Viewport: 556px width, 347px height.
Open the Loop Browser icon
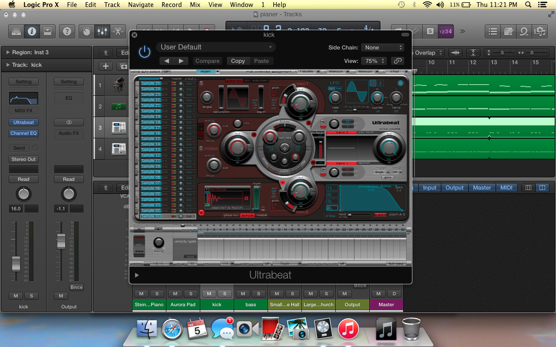(524, 31)
